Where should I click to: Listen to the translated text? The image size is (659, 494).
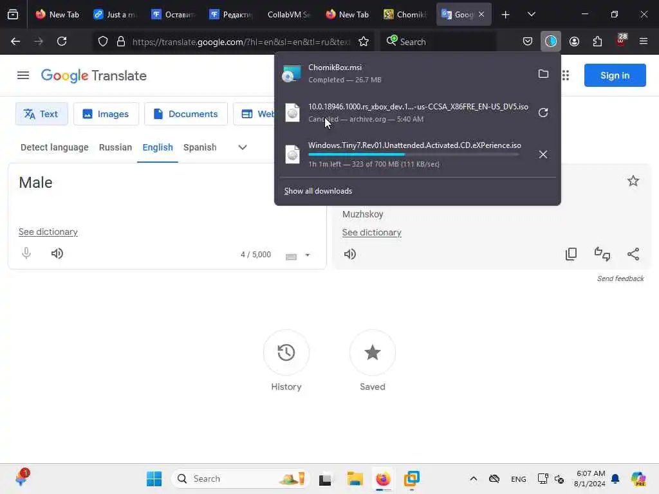tap(349, 253)
